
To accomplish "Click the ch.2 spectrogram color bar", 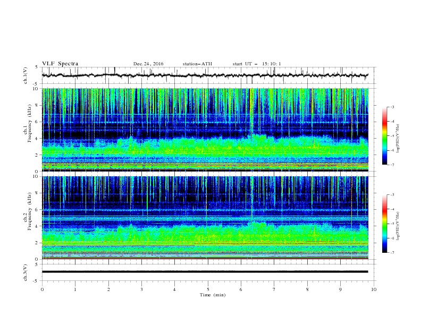I will [384, 224].
